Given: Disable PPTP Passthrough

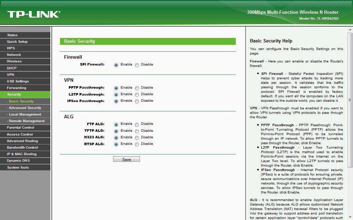Looking at the screenshot, I should click(x=137, y=88).
